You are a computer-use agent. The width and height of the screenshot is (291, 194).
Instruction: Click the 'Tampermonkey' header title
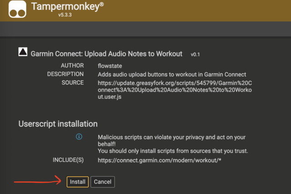click(x=67, y=7)
